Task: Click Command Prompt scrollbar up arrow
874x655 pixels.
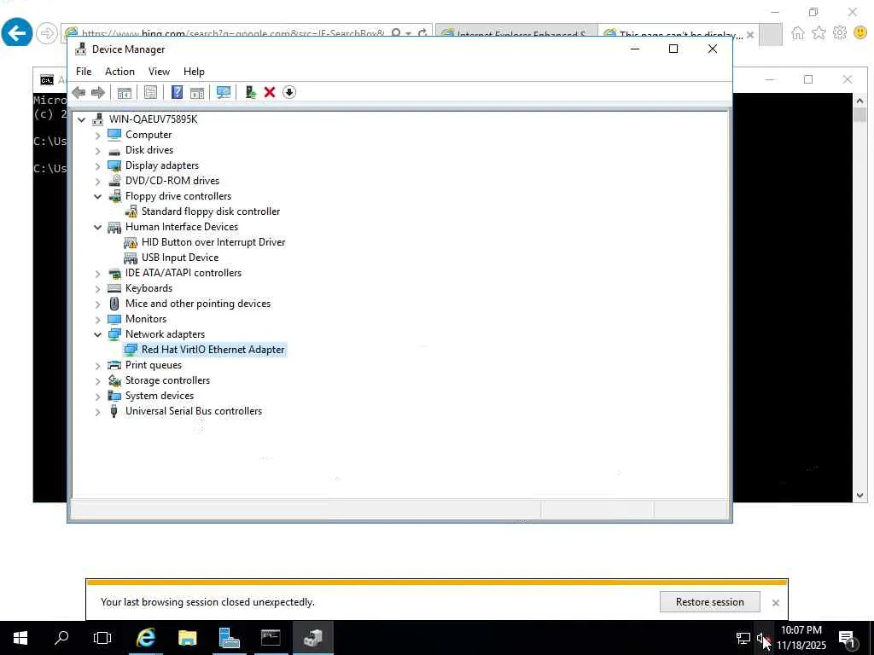Action: click(x=859, y=101)
